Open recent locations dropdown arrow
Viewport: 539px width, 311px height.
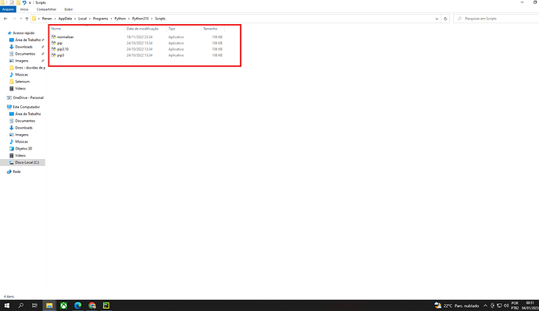[20, 19]
